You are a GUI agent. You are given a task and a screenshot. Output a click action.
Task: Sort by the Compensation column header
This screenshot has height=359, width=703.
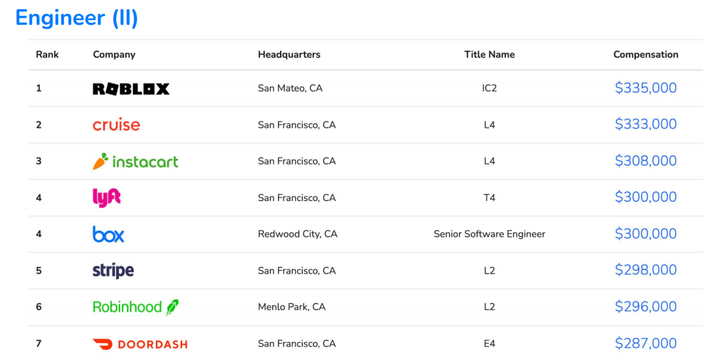click(646, 55)
